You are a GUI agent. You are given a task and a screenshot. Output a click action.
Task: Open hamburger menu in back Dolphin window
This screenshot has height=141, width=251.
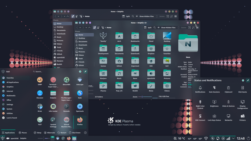pos(175,16)
